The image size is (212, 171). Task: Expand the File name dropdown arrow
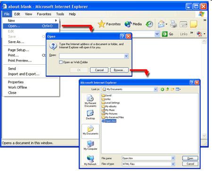(x=173, y=158)
